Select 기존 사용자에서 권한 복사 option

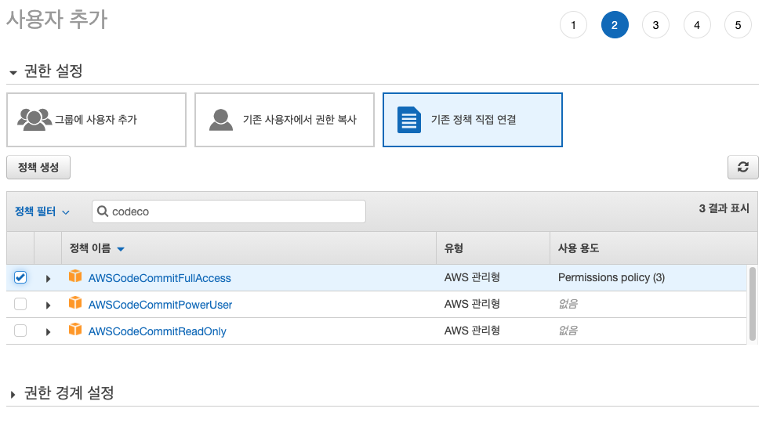point(285,120)
